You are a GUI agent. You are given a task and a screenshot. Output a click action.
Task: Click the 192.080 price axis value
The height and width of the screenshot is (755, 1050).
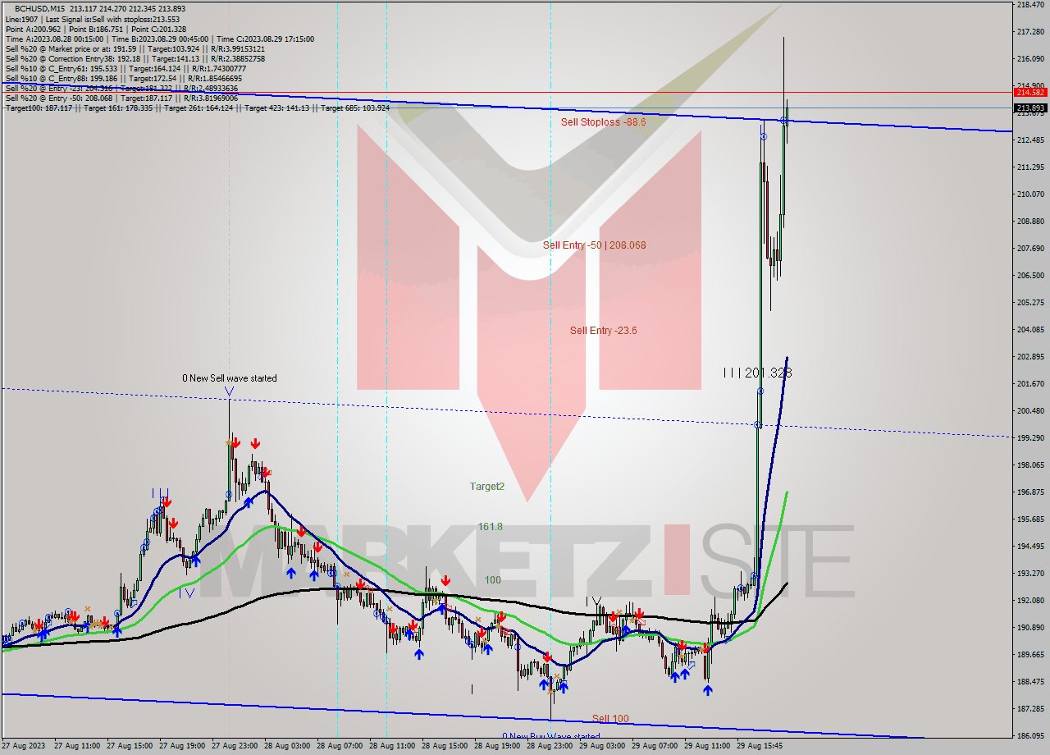(1030, 601)
